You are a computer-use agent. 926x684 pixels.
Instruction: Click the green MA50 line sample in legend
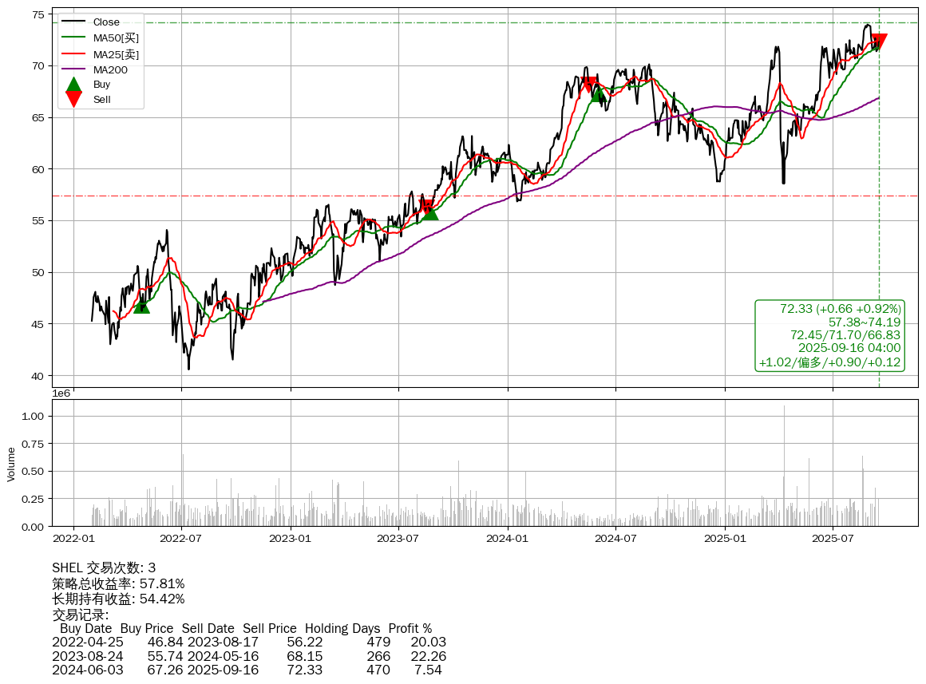coord(73,38)
